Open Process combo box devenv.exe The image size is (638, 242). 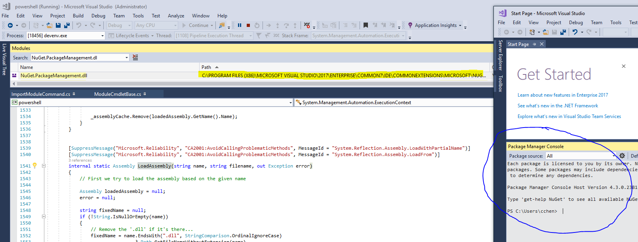click(66, 36)
